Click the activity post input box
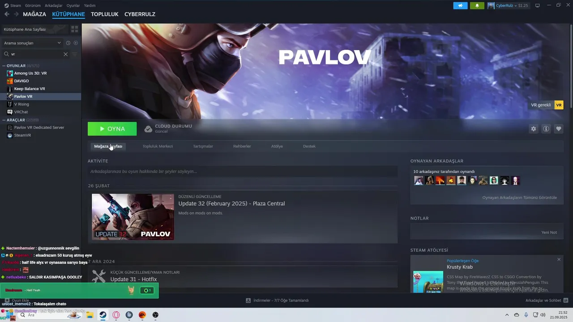This screenshot has height=322, width=573. pos(243,171)
